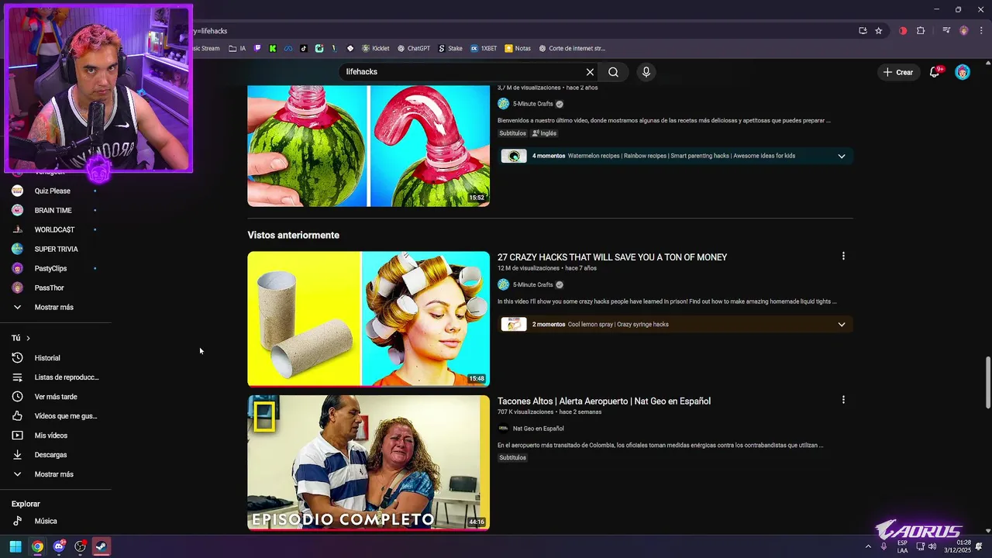Open options for 27 CRAZY HACKS video
Screen dimensions: 992x558
(843, 256)
